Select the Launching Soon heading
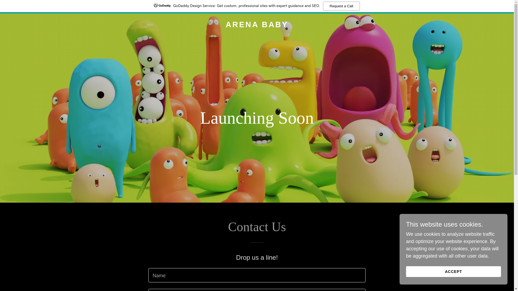518x291 pixels. [257, 118]
